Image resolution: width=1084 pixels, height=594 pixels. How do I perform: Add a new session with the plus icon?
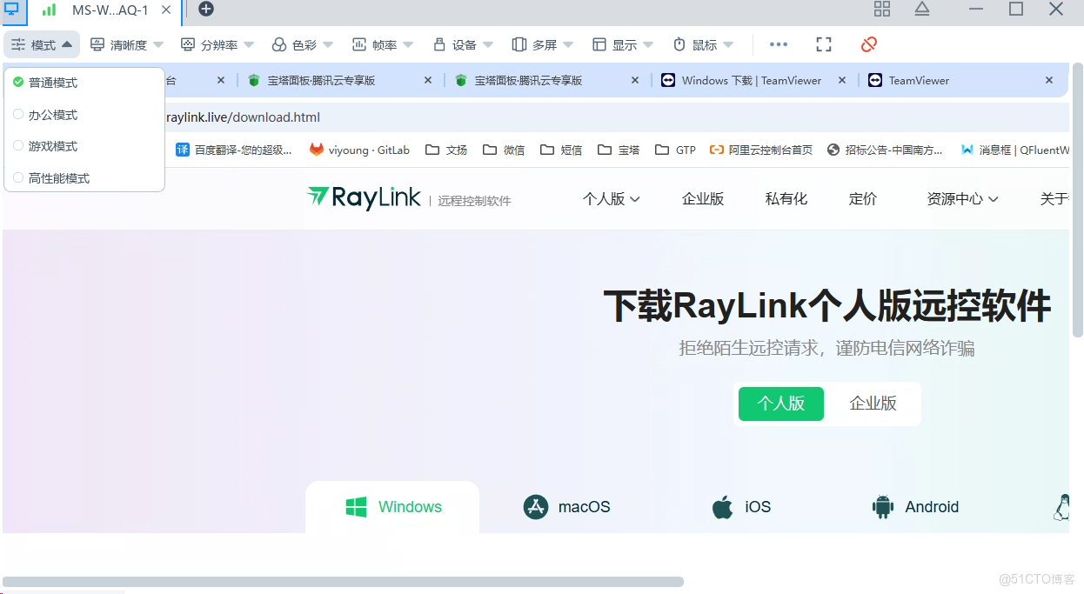click(x=206, y=10)
